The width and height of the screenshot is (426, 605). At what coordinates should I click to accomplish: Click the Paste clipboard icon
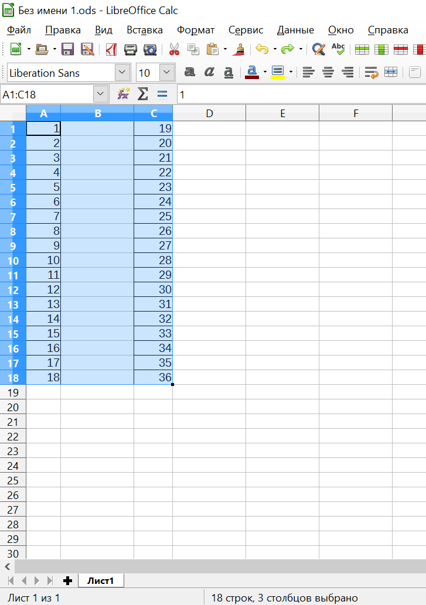[213, 49]
